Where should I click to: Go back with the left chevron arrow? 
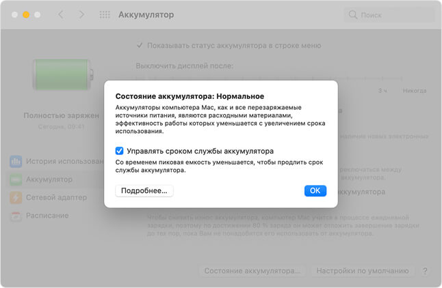tap(61, 14)
